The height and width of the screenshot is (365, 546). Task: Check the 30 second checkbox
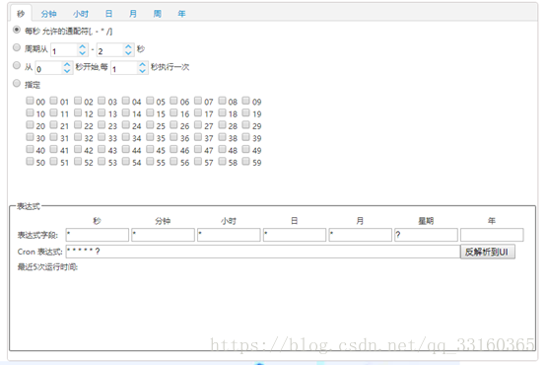click(30, 137)
